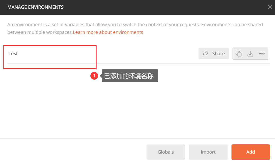Image resolution: width=275 pixels, height=167 pixels.
Task: Duplicate the test environment
Action: [238, 53]
